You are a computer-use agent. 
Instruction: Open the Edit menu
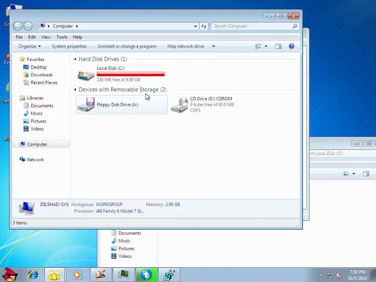32,37
